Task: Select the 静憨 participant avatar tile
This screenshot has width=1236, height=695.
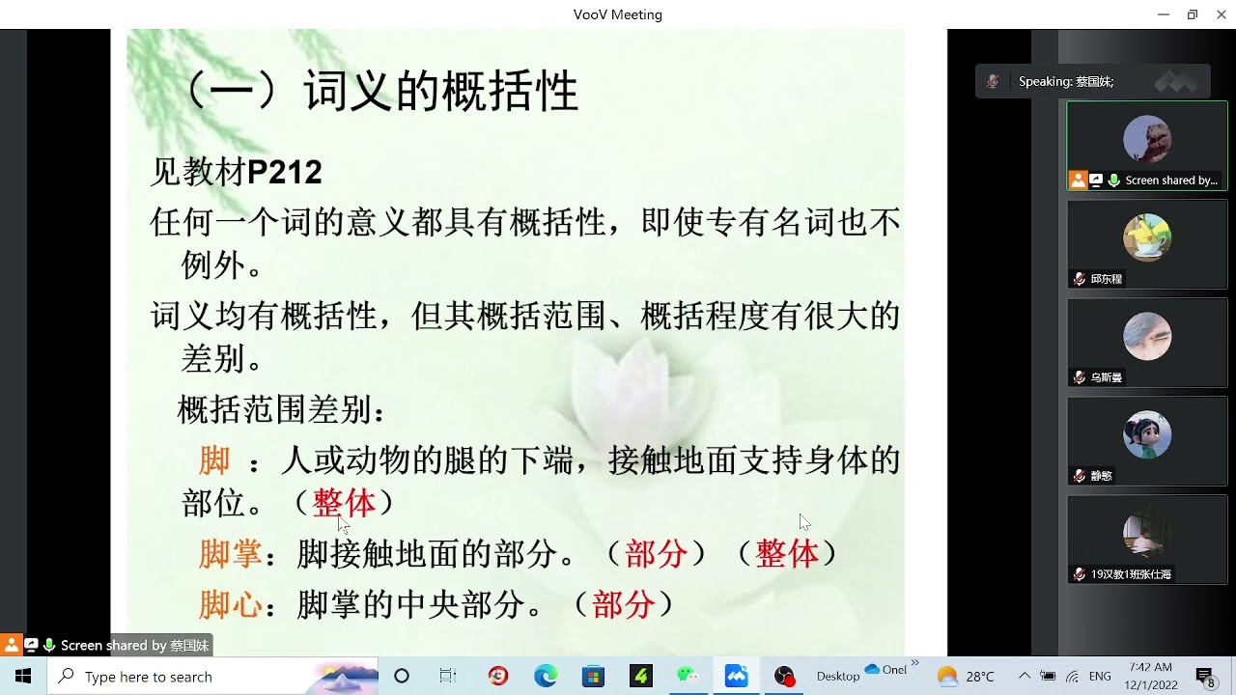Action: 1147,441
